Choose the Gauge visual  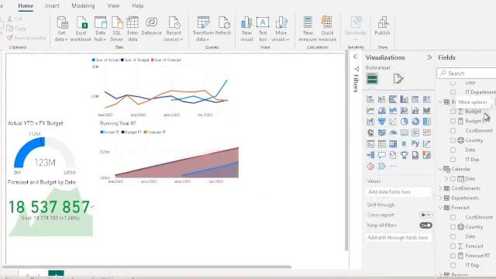pyautogui.click(x=393, y=133)
